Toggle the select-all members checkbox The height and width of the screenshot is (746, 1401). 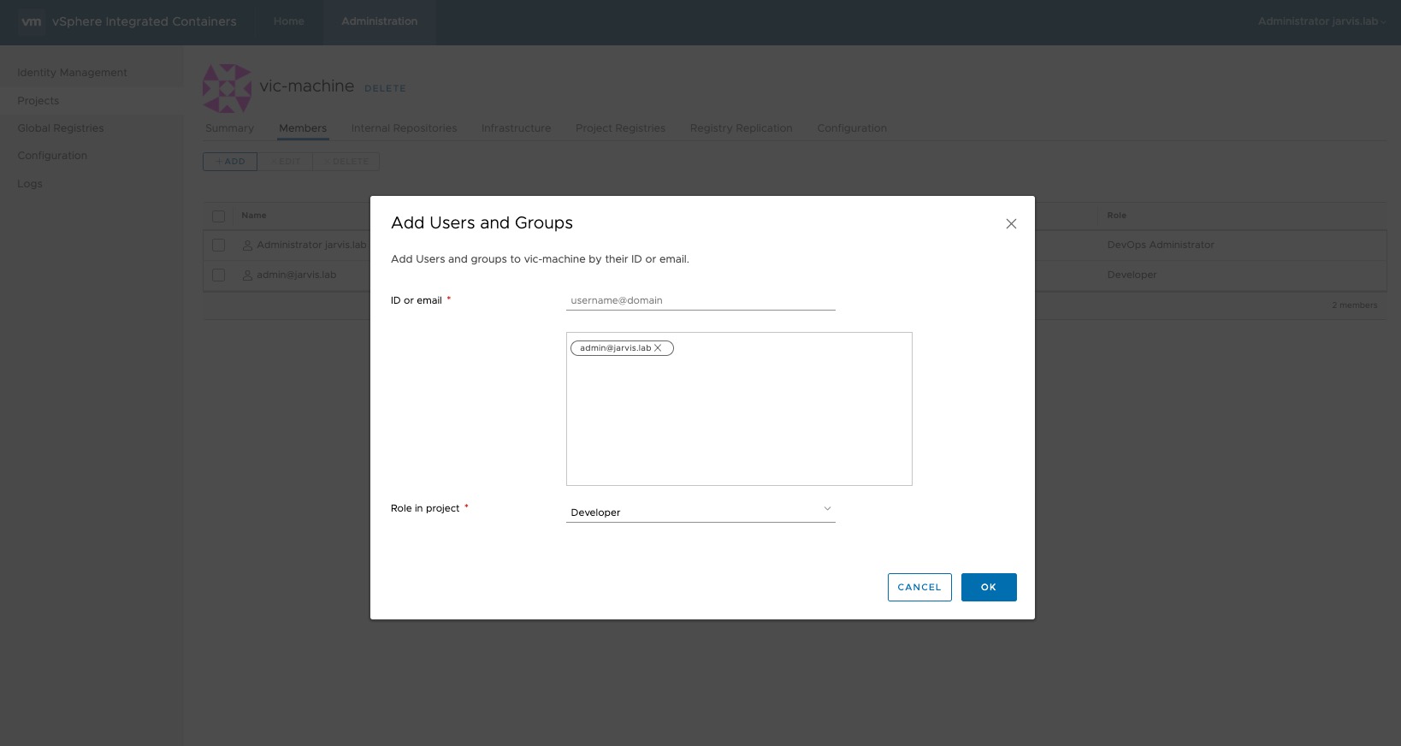point(219,216)
